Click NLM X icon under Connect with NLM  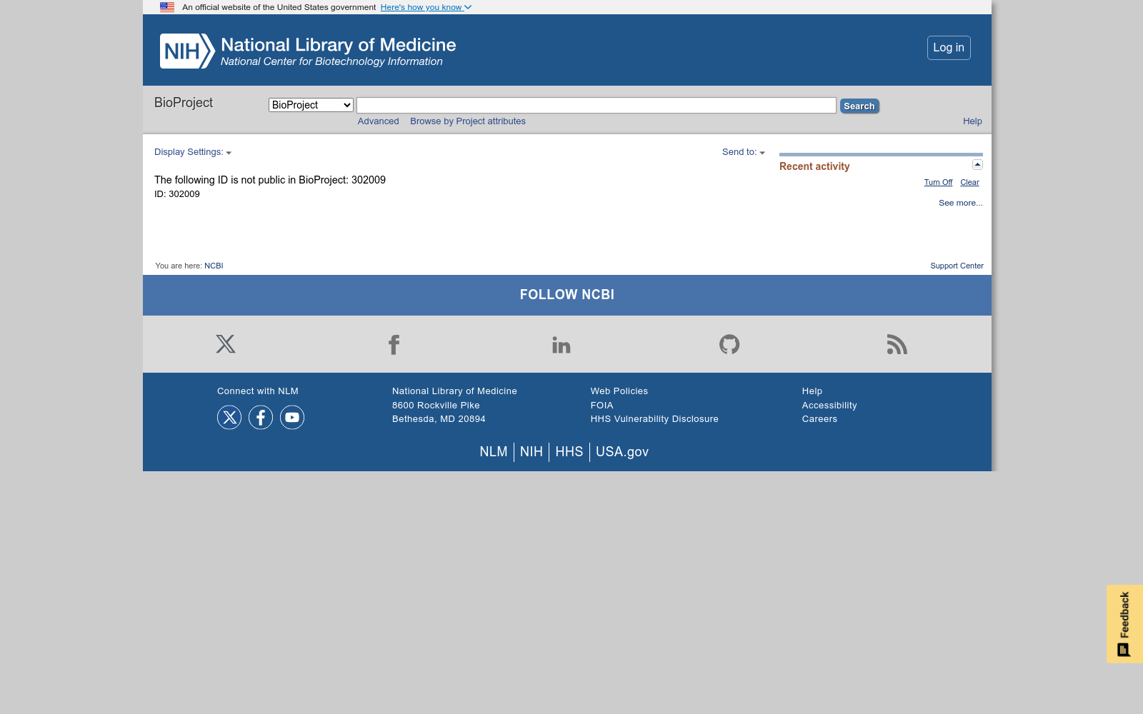[x=229, y=417]
